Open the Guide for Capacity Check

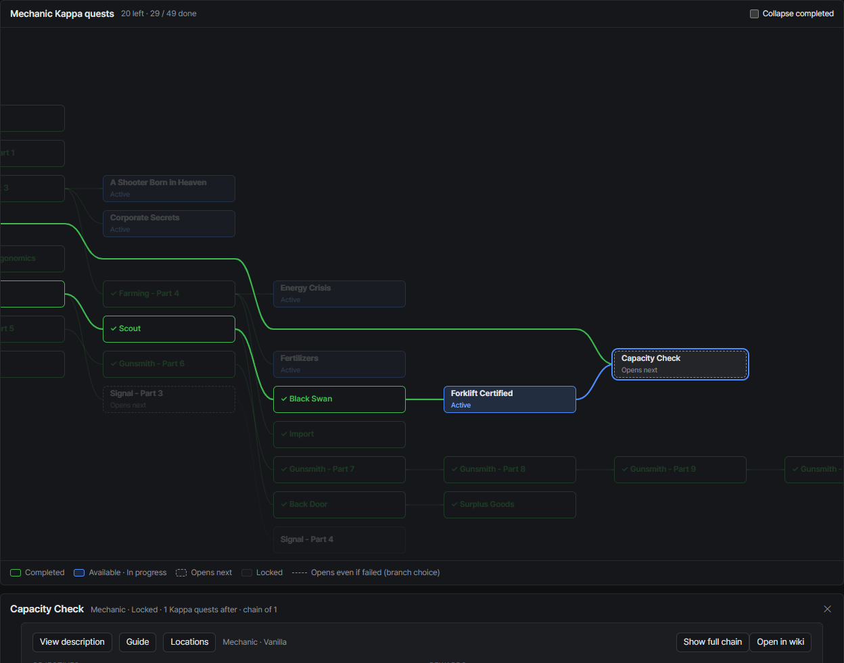(x=138, y=642)
